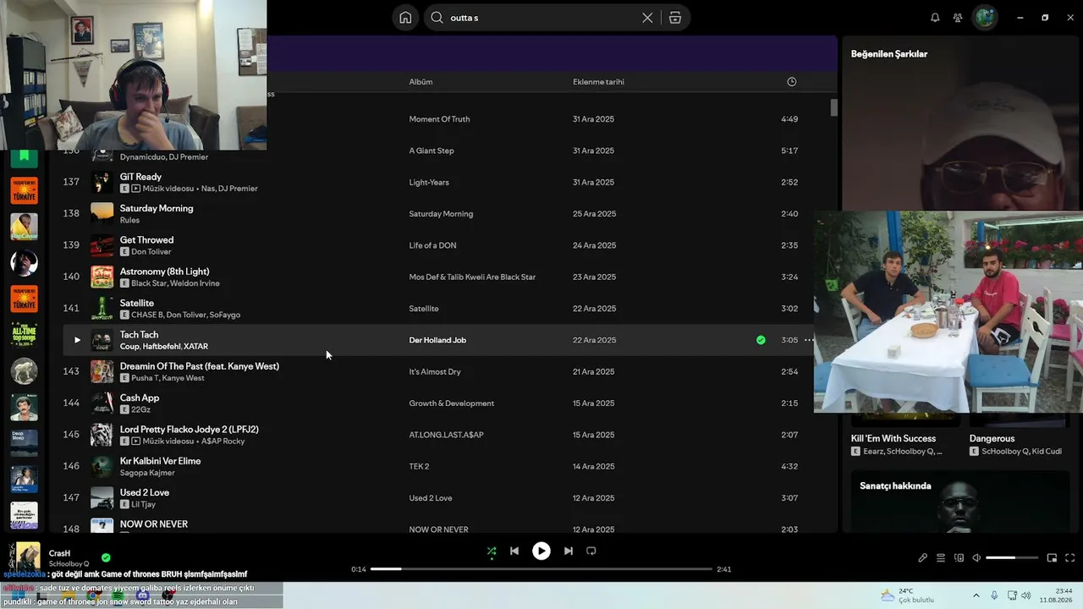The image size is (1083, 609).
Task: Show lyrics with the microphone icon
Action: [922, 558]
